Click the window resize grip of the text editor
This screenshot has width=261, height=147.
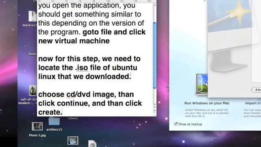(x=155, y=115)
